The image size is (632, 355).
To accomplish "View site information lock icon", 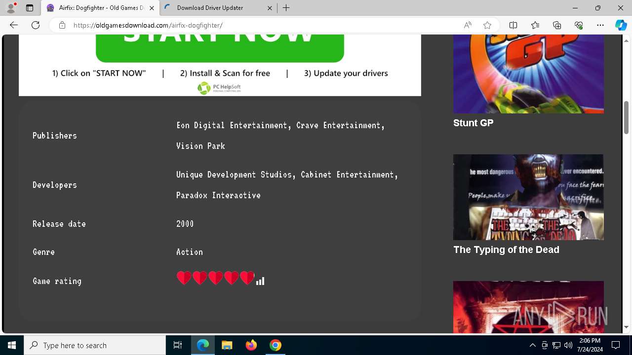I will tap(62, 25).
